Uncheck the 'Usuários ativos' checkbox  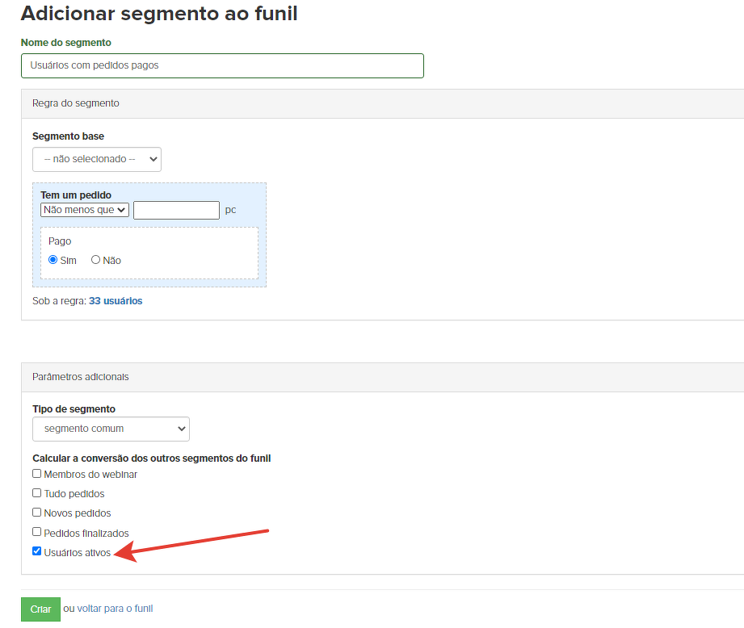pos(36,551)
